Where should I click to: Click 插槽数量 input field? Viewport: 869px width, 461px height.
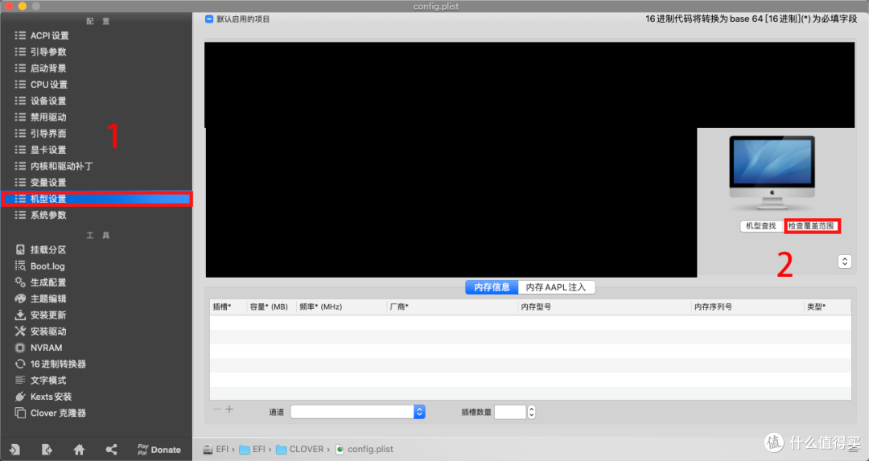(x=510, y=412)
